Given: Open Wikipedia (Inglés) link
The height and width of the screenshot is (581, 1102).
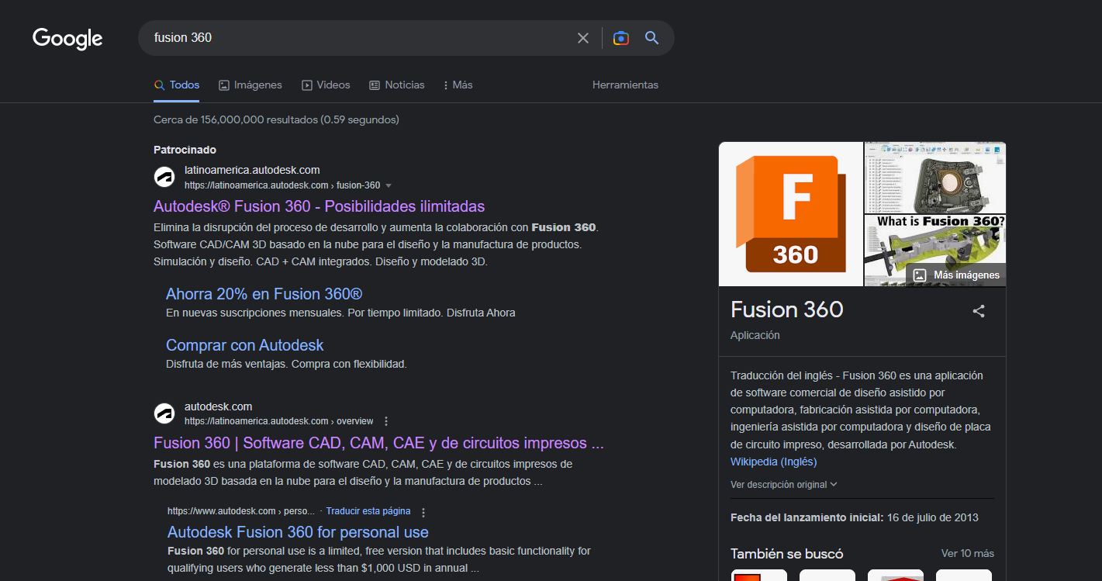Looking at the screenshot, I should pyautogui.click(x=773, y=462).
